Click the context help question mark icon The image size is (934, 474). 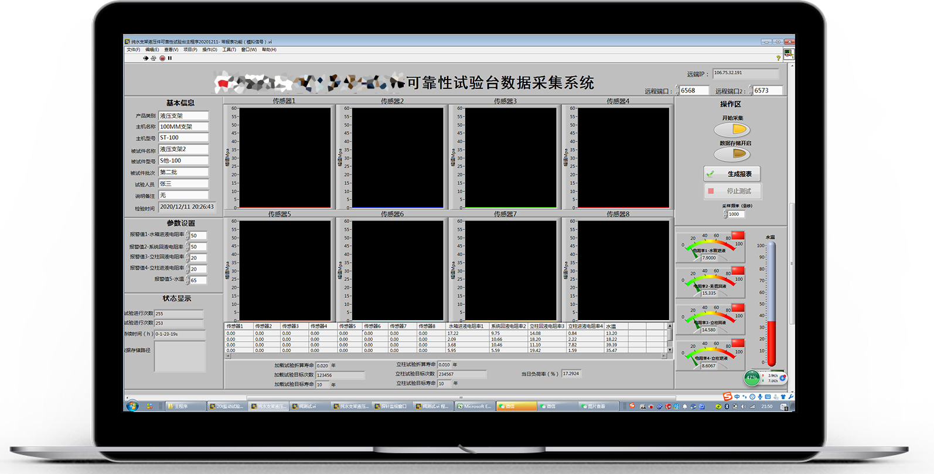click(778, 58)
